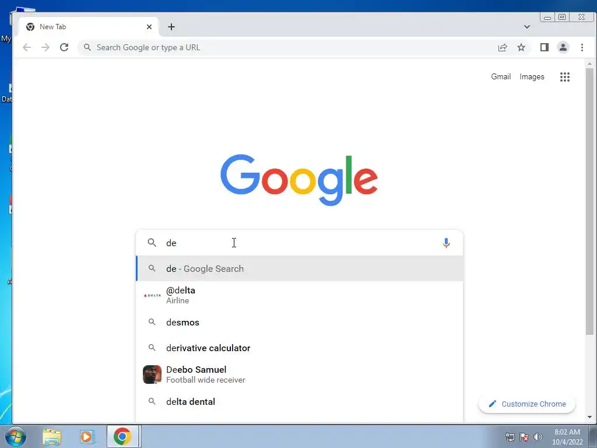Click the taskbar clock showing 8:02 AM
This screenshot has width=597, height=448.
(567, 436)
